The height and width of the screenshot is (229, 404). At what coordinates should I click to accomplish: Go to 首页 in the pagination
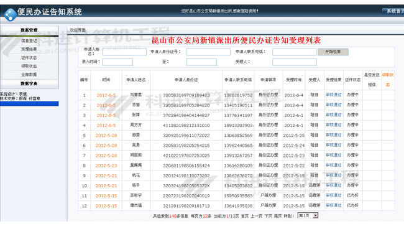[x=245, y=216]
